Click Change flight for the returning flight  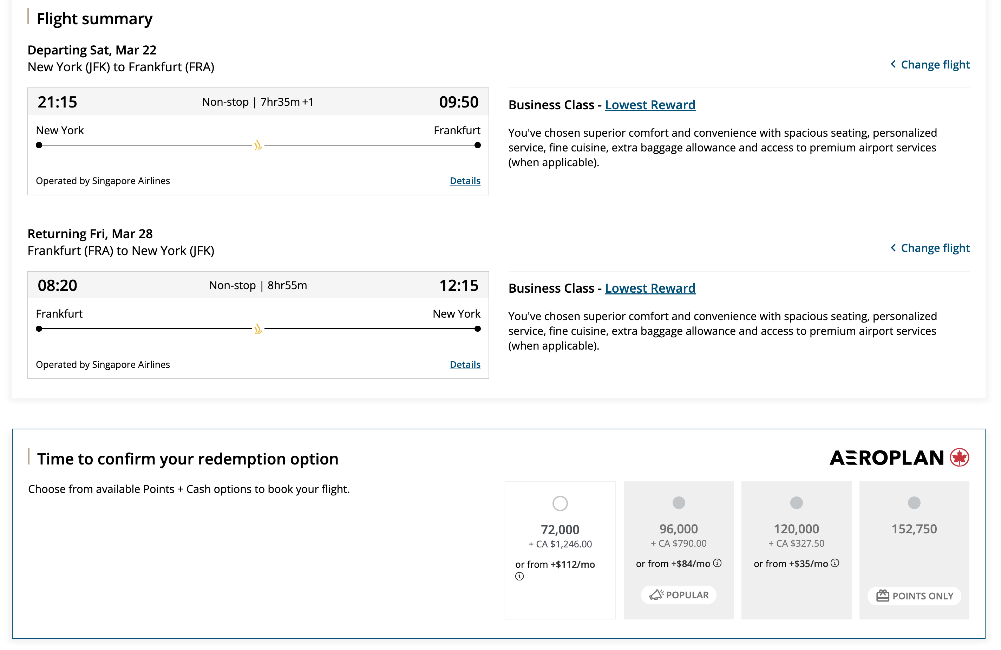point(930,248)
